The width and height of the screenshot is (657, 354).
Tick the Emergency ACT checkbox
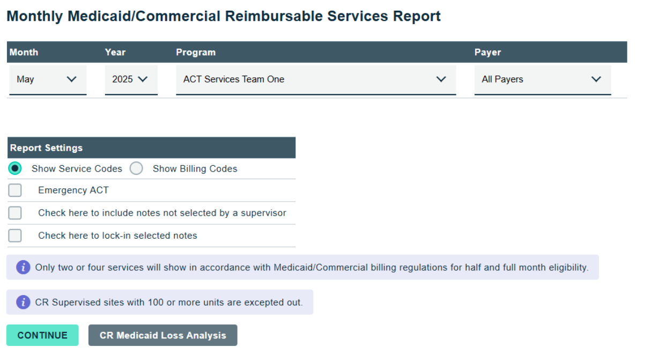(15, 190)
